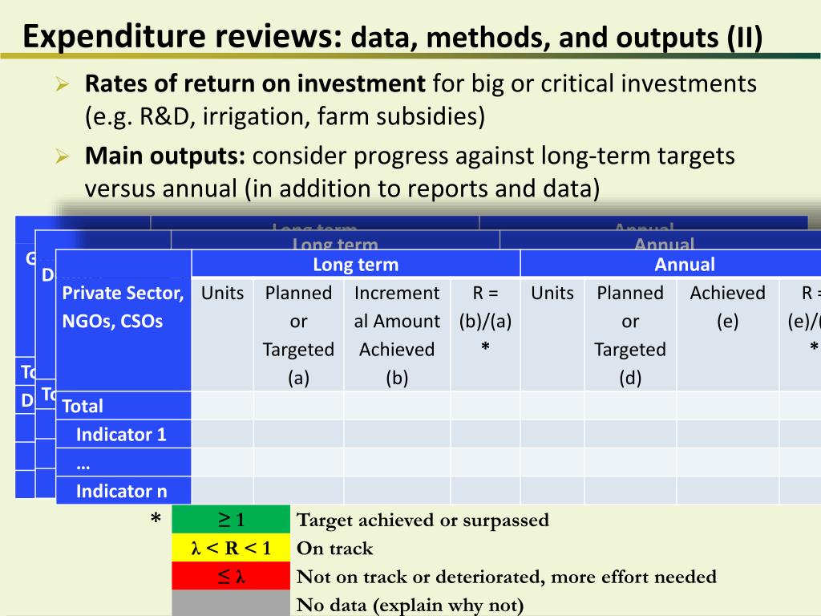Select the 'Indicator n' row label
Screen dimensions: 821x616
click(x=123, y=491)
